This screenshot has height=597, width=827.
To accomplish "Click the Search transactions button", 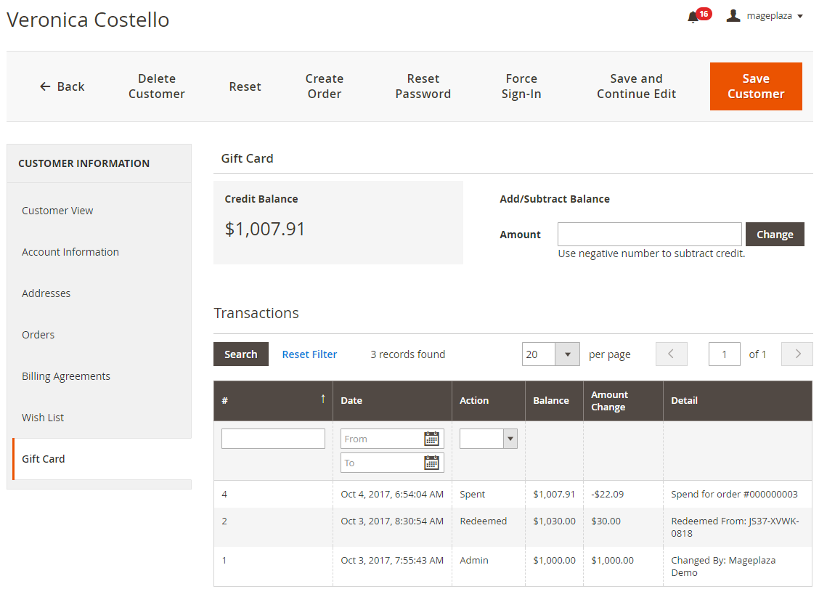I will pos(240,354).
